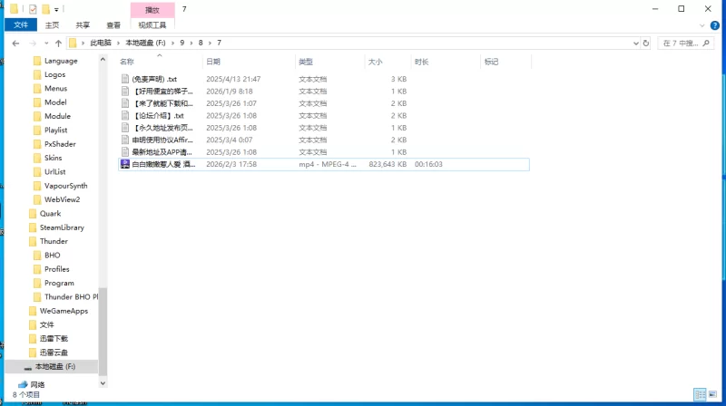The height and width of the screenshot is (406, 726).
Task: Select the 申明使用协议Affir file
Action: click(162, 140)
